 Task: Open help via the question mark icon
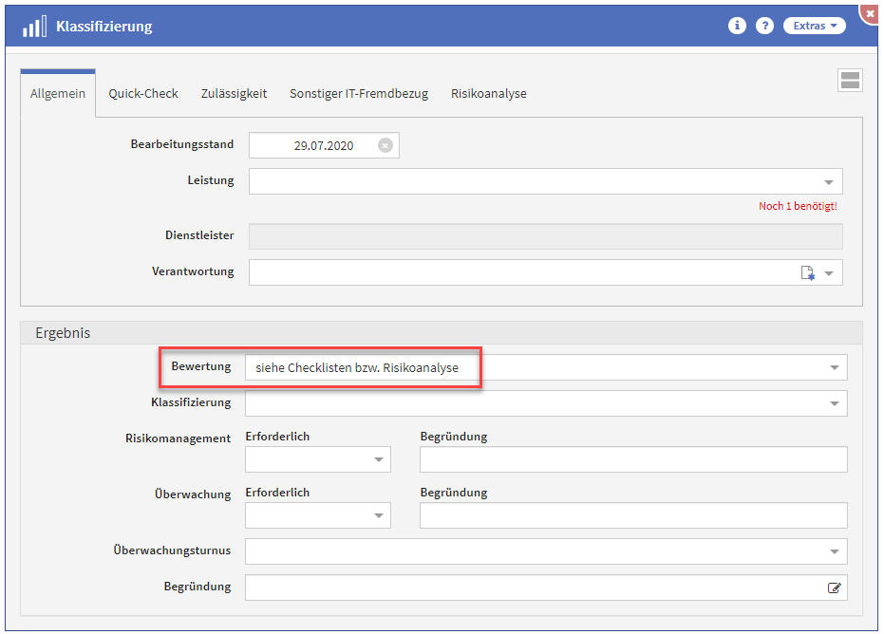tap(764, 26)
